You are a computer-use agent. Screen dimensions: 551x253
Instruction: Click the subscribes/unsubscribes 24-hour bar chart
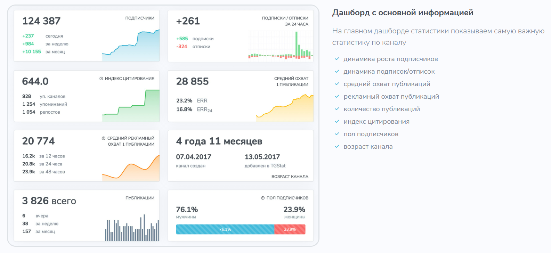(281, 47)
